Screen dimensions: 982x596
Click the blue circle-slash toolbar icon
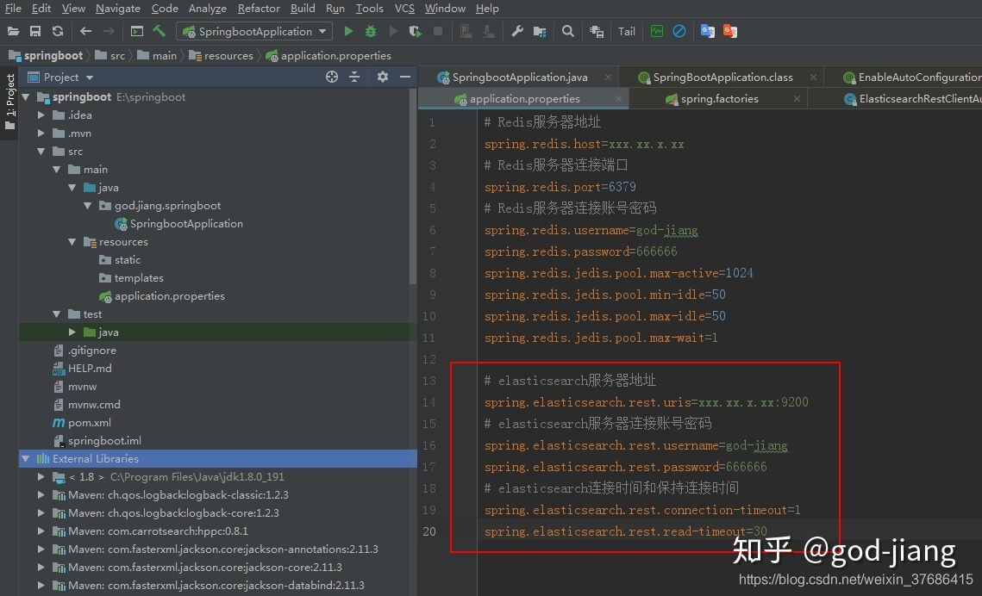coord(679,31)
